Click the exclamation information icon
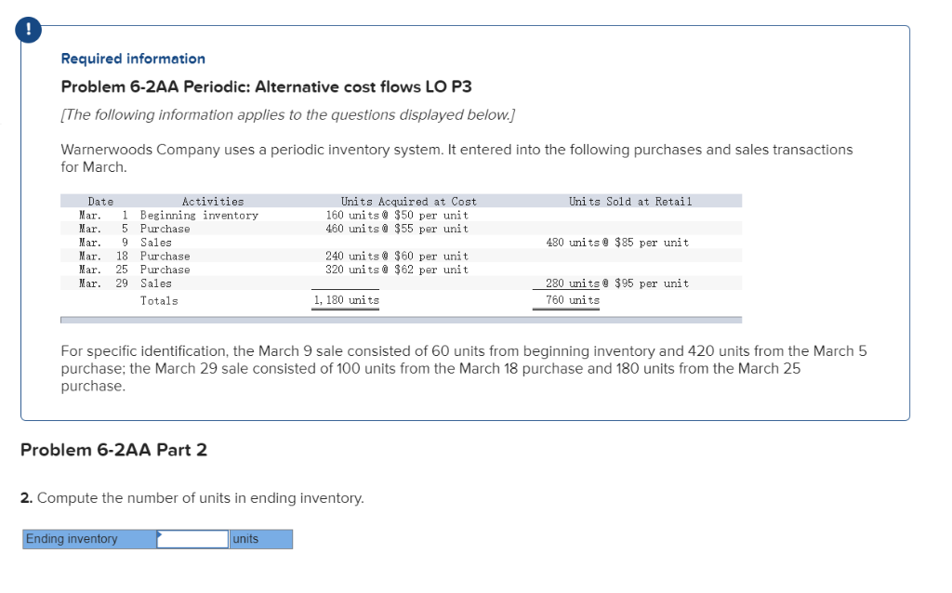Image resolution: width=952 pixels, height=593 pixels. pos(28,29)
